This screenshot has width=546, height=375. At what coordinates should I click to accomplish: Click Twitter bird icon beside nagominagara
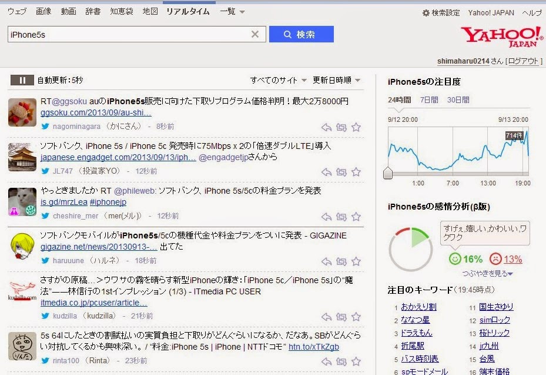[x=45, y=127]
